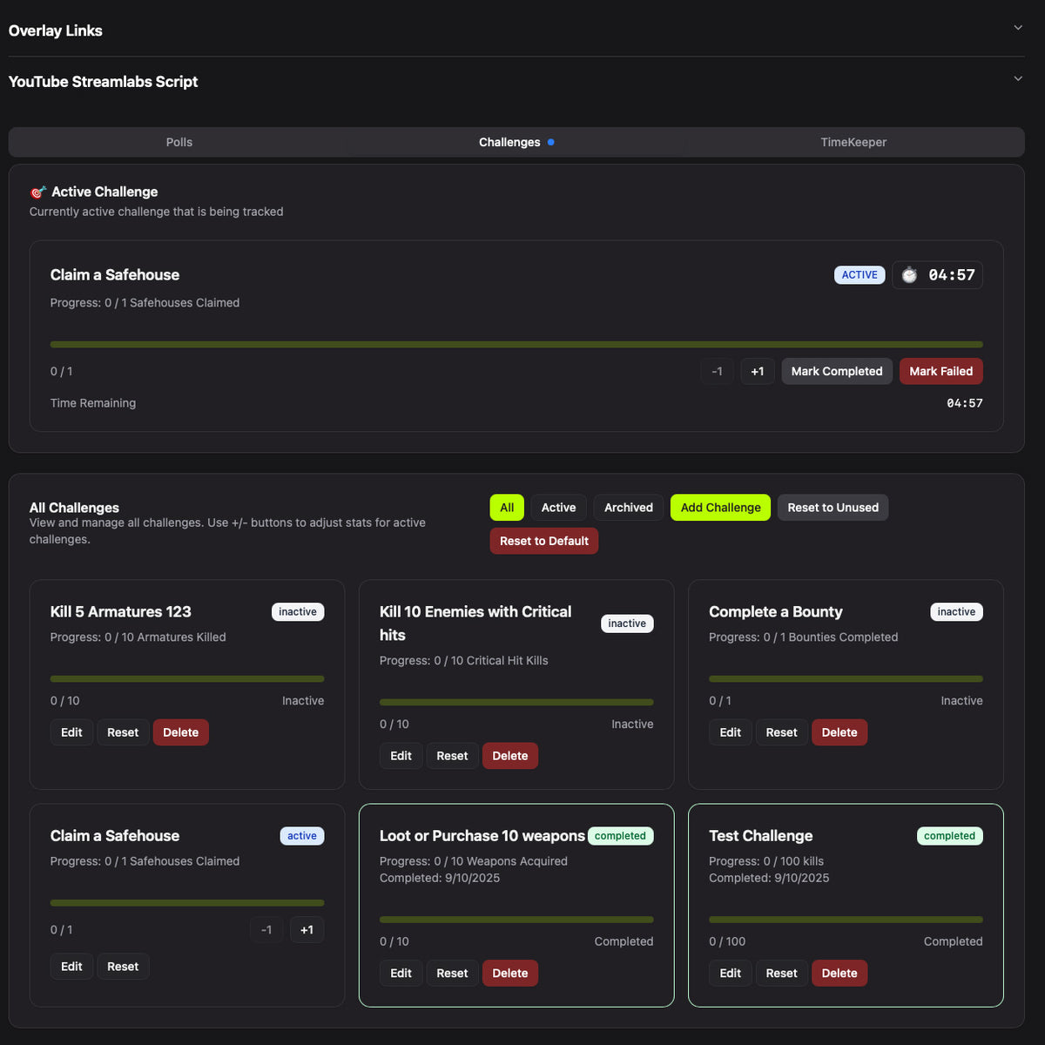
Task: Expand the YouTube Streamlabs Script section
Action: (1017, 79)
